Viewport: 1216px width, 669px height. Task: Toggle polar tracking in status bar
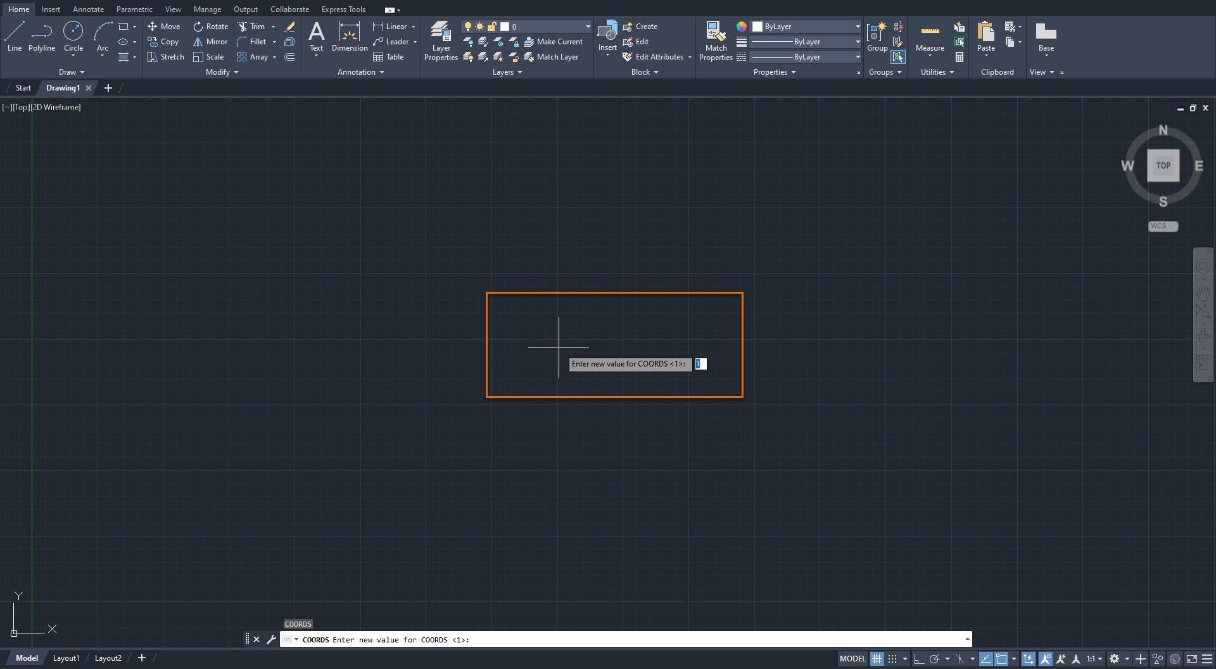click(x=934, y=658)
